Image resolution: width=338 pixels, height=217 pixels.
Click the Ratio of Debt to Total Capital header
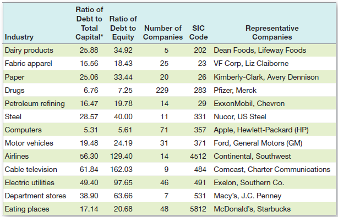point(89,23)
